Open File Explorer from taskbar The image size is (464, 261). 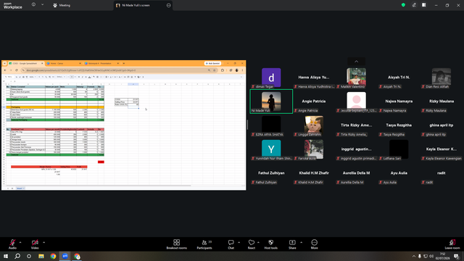coord(41,256)
